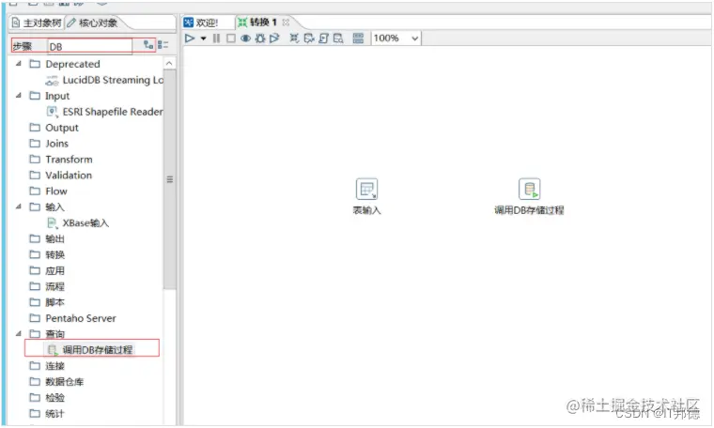714x428 pixels.
Task: Generate SQL for this transformation
Action: click(x=324, y=38)
